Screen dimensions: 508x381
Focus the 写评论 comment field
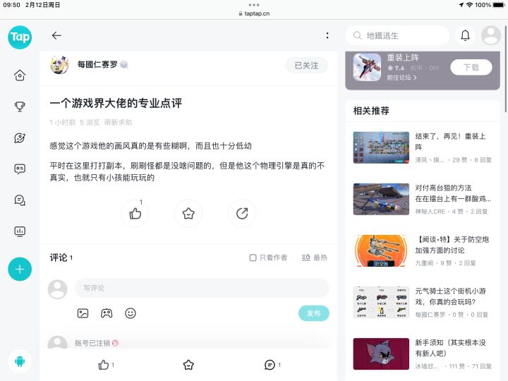click(202, 288)
